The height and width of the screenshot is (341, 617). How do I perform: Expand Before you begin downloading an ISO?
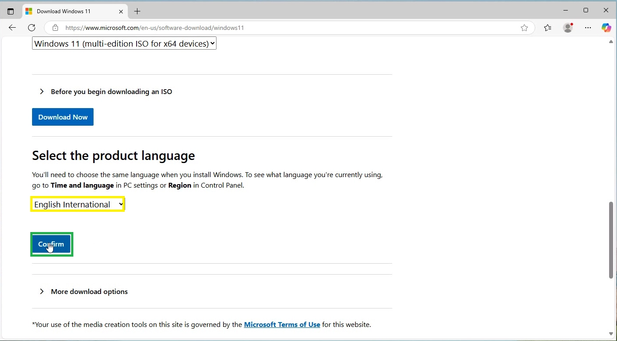coord(106,91)
